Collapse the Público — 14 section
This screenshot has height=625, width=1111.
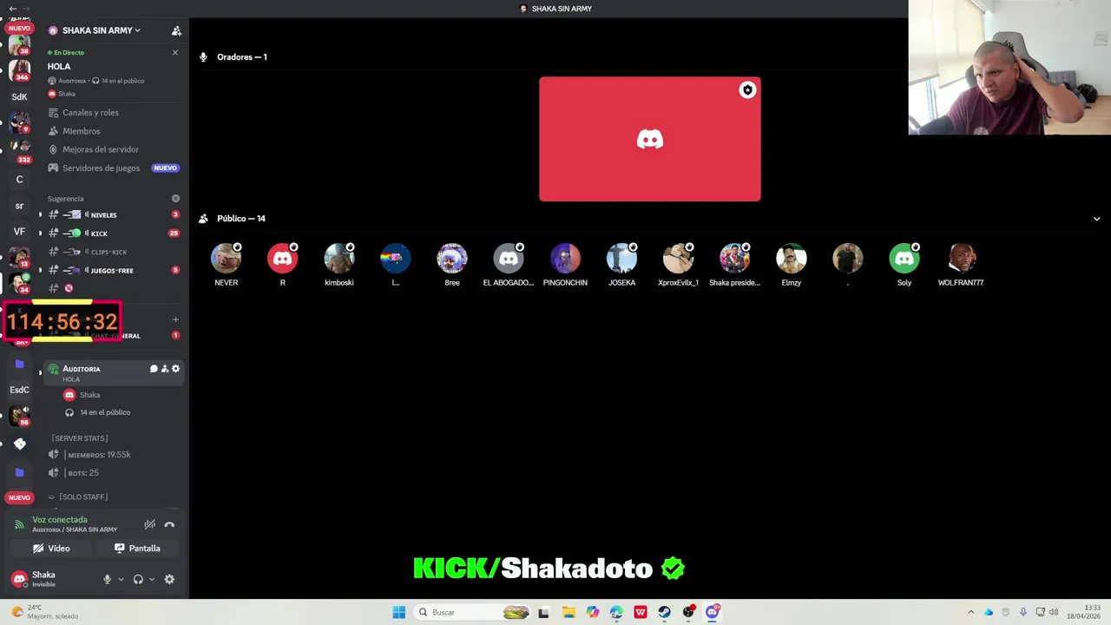click(1096, 219)
